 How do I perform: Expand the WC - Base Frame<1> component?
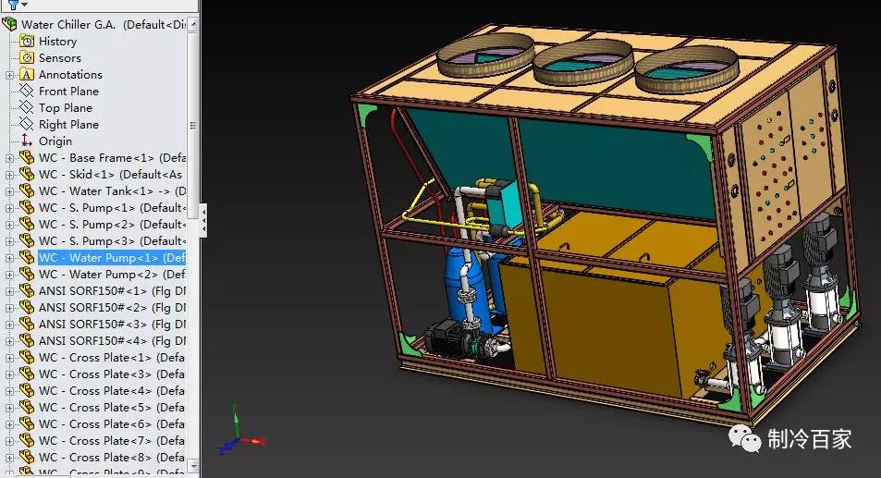pos(10,158)
